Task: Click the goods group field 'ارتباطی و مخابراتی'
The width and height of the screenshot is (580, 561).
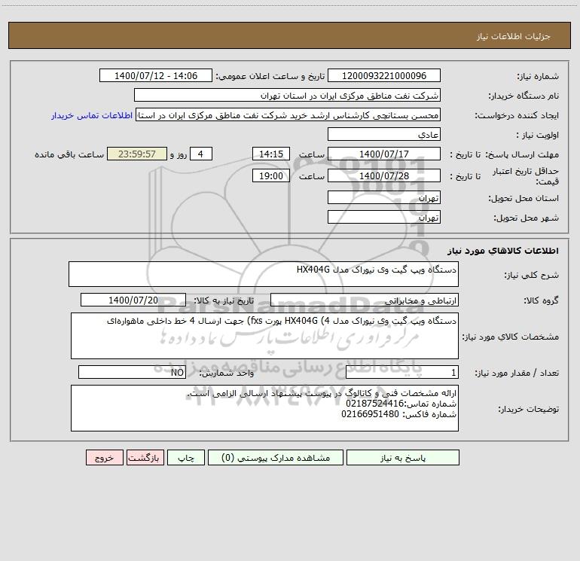Action: click(365, 300)
